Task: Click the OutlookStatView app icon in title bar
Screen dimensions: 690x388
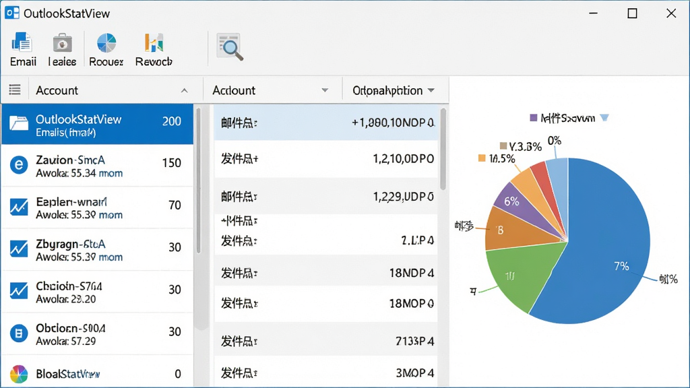Action: tap(12, 13)
